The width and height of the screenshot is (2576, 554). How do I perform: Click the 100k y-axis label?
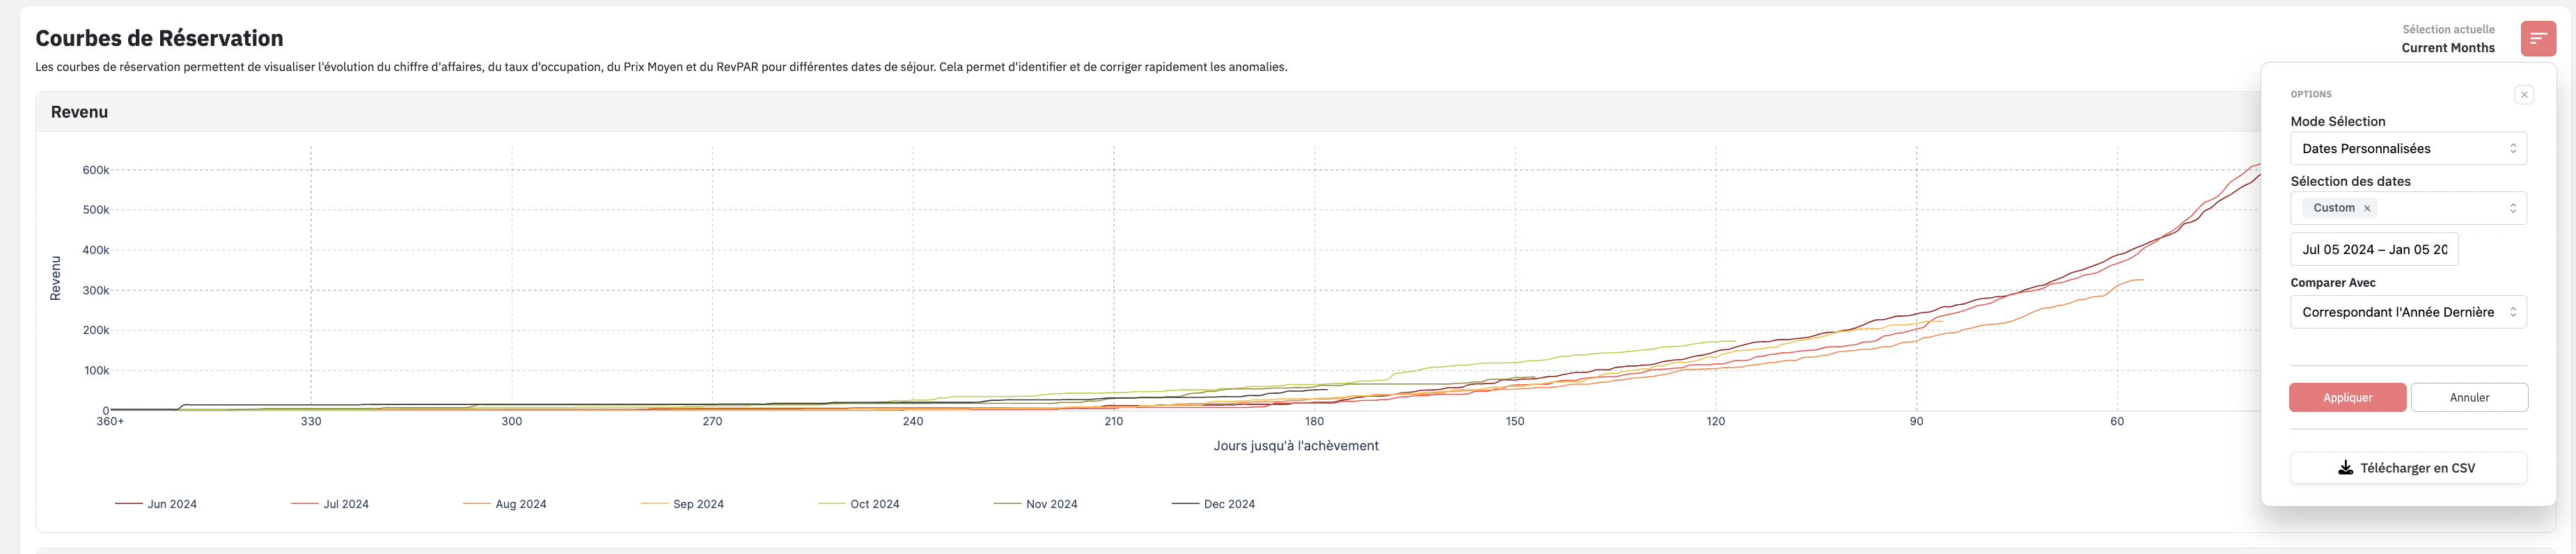pos(96,370)
